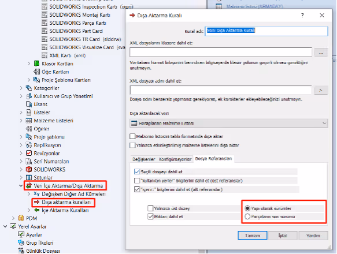Viewport: 337px width, 254px height.
Task: Open Malzeme listesi link in background window
Action: pyautogui.click(x=254, y=6)
